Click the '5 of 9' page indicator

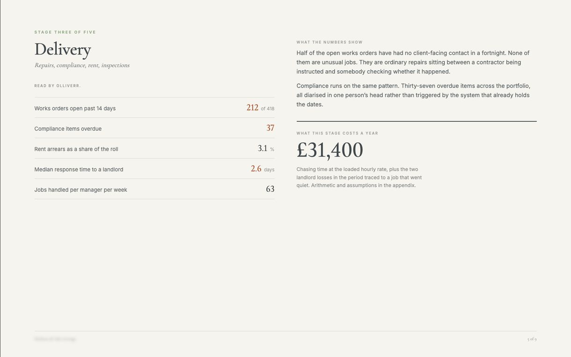point(532,339)
